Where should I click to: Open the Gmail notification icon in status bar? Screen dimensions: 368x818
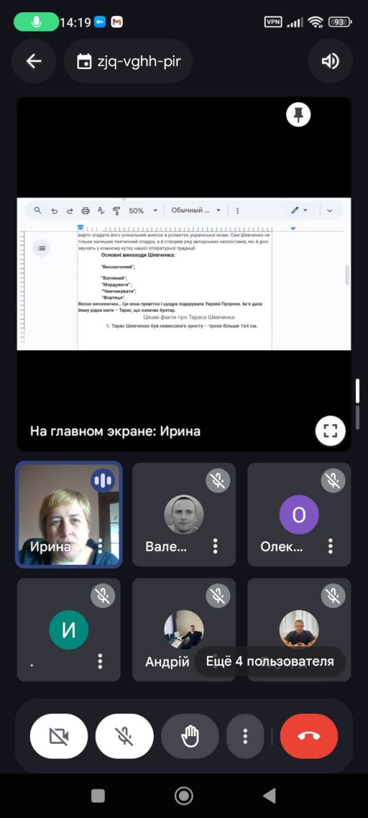[117, 22]
